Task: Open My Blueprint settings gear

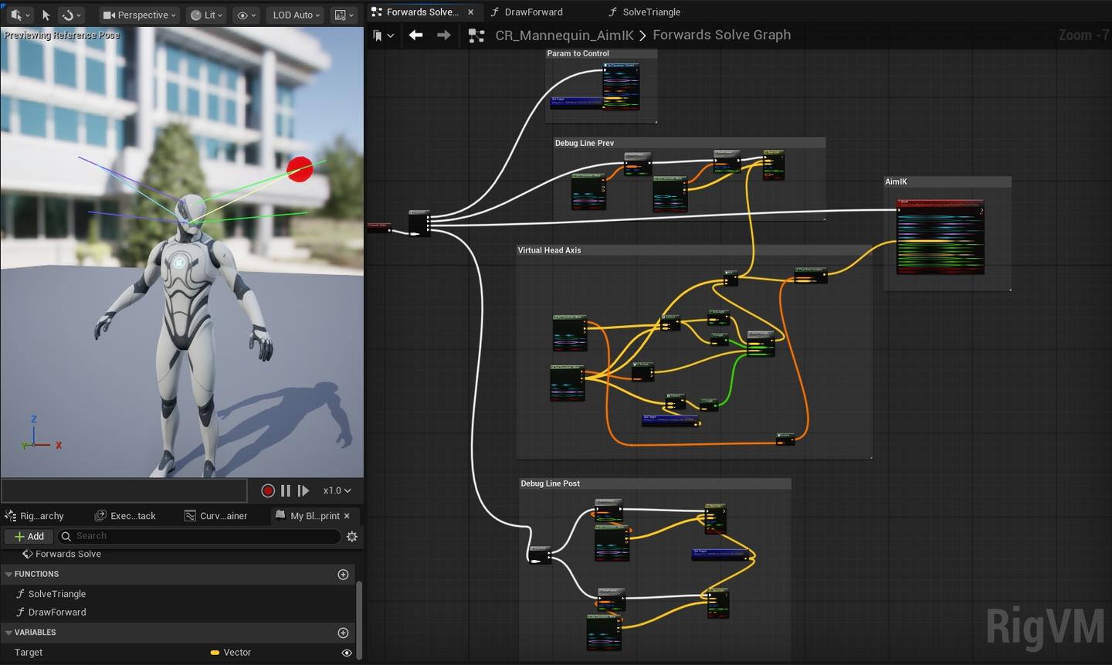Action: tap(352, 536)
